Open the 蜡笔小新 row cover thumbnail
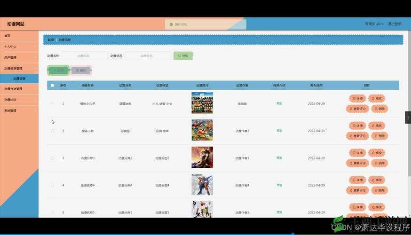Screen dimensions: 411x235 (x=202, y=130)
